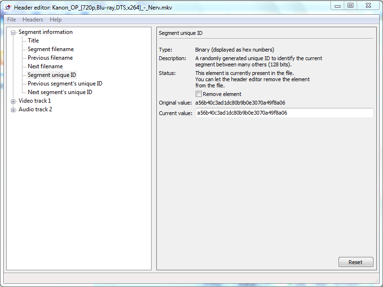Image resolution: width=383 pixels, height=287 pixels.
Task: Click the Header editor app icon in title bar
Action: (8, 7)
